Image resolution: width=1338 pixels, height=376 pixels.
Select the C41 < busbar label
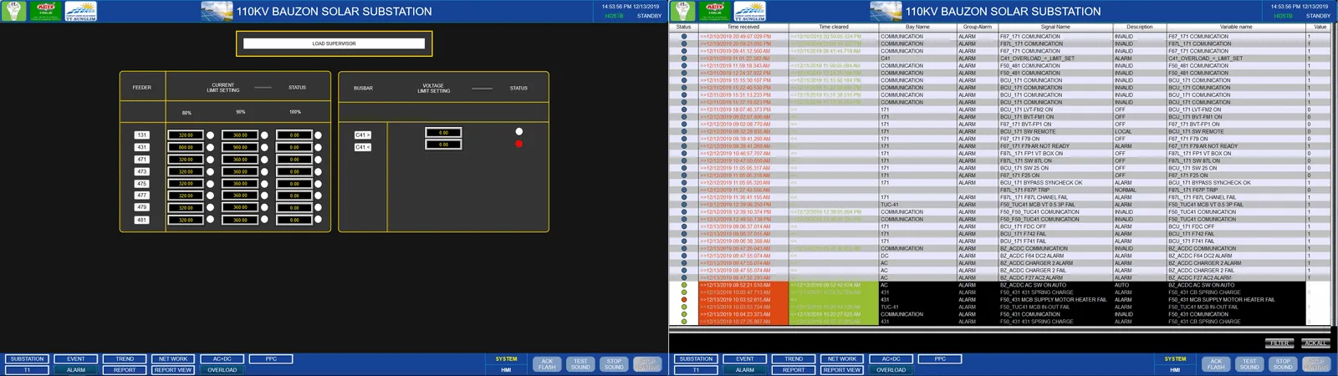click(x=362, y=147)
